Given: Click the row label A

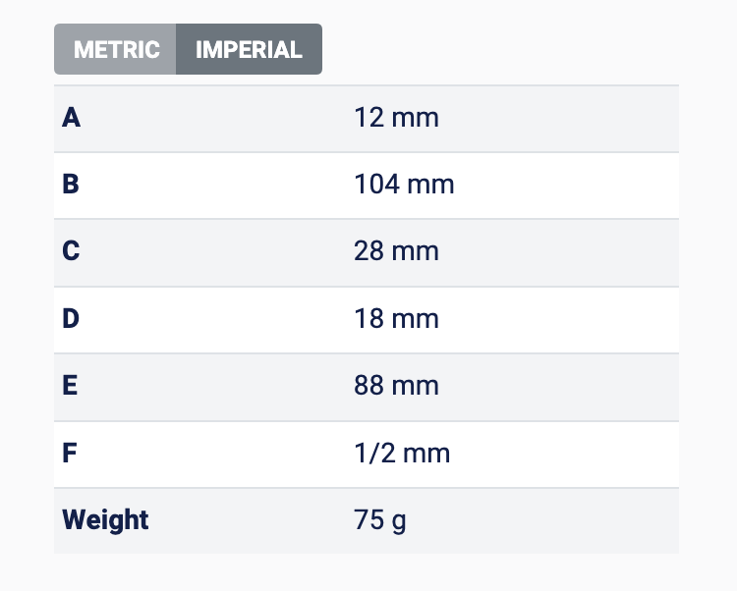Looking at the screenshot, I should [x=71, y=119].
